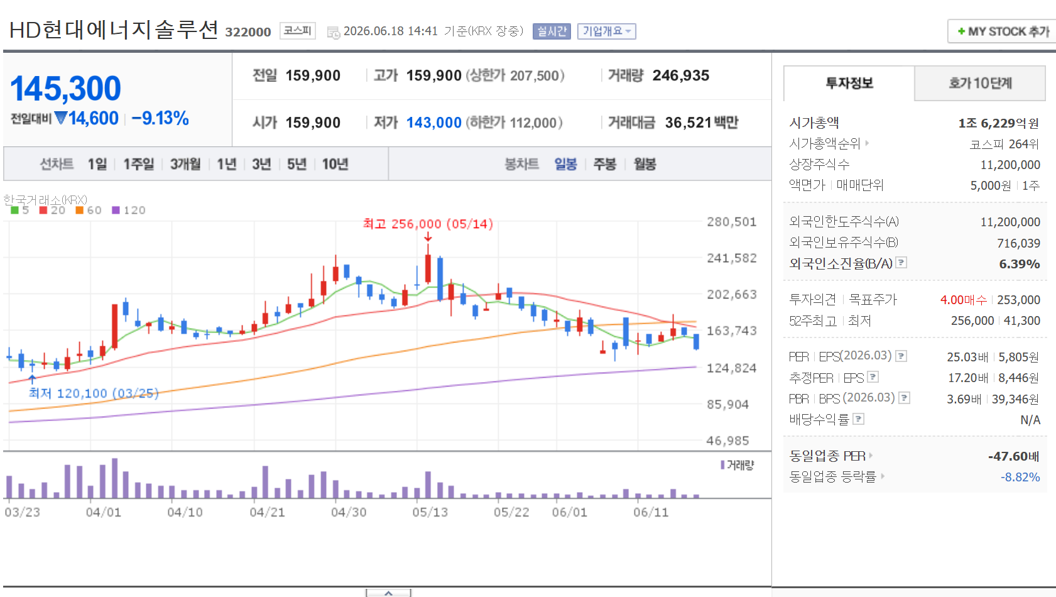Click 시가총액 value 1조 6,229억원

point(999,123)
